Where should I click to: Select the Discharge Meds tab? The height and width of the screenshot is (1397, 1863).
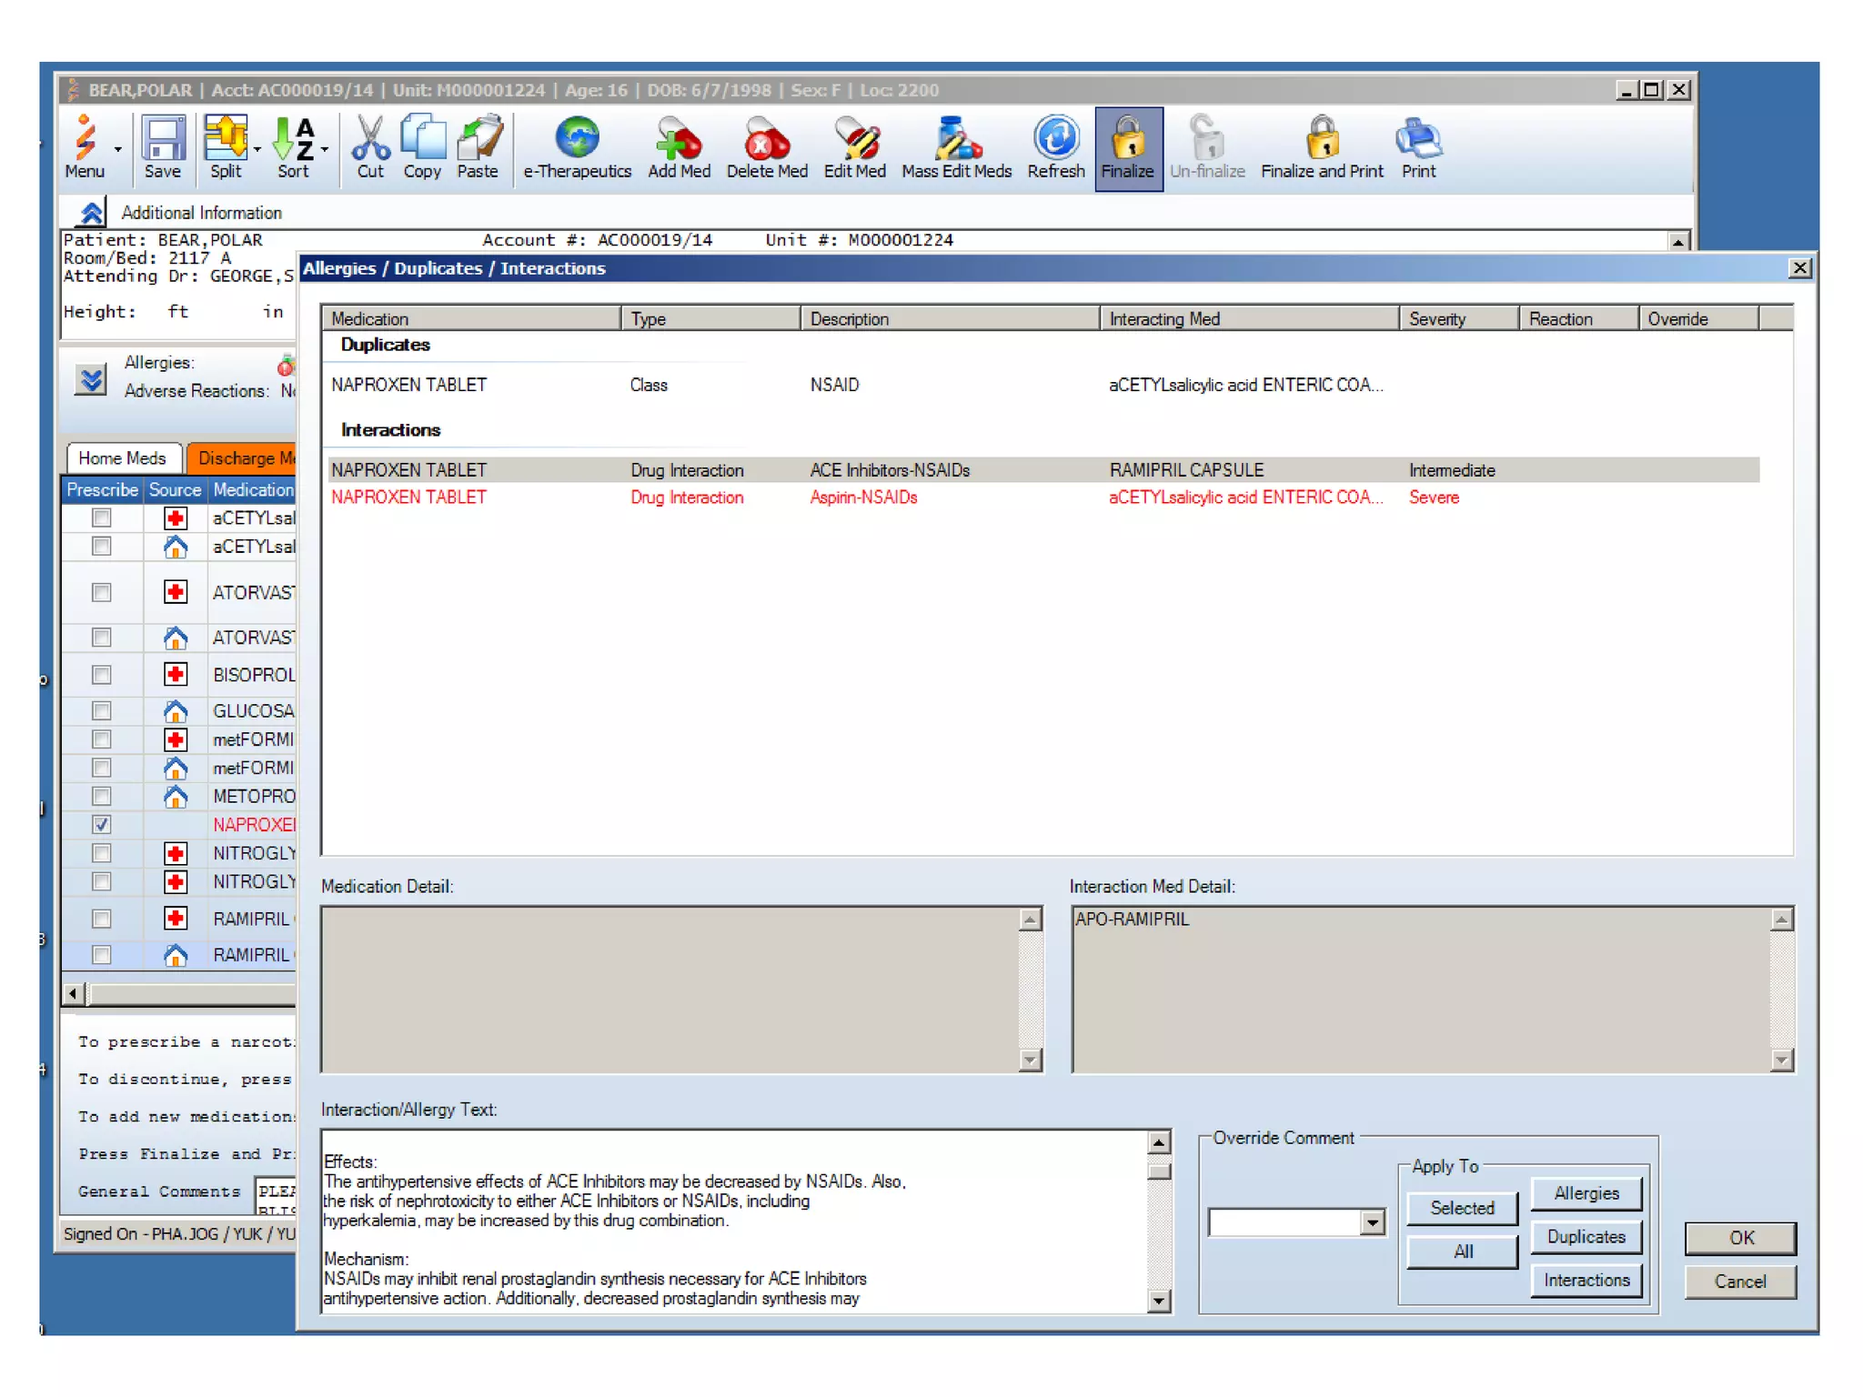click(x=244, y=458)
